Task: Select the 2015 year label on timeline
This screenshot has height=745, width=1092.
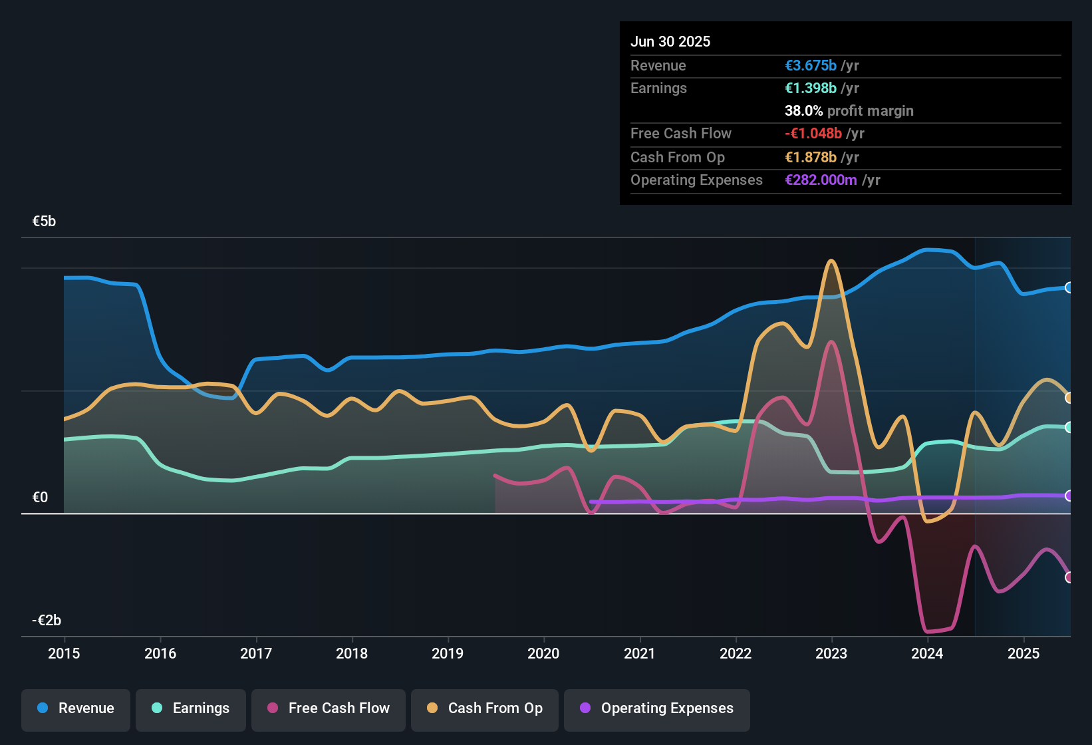Action: (64, 654)
